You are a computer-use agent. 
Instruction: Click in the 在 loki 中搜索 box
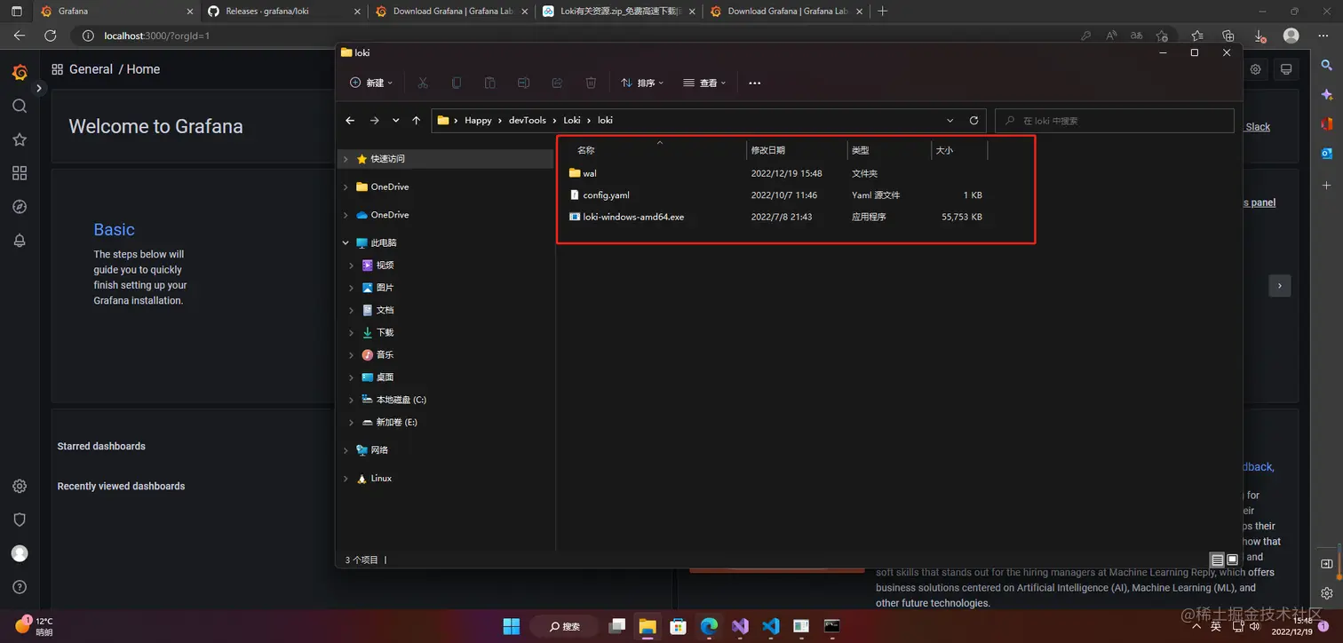pyautogui.click(x=1115, y=121)
